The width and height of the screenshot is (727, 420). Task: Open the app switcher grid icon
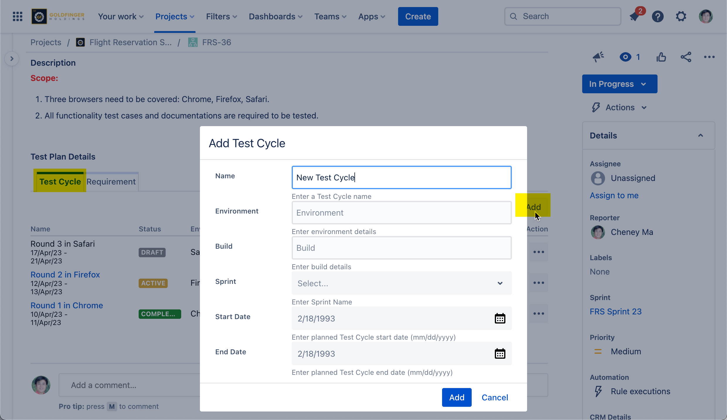pyautogui.click(x=18, y=16)
